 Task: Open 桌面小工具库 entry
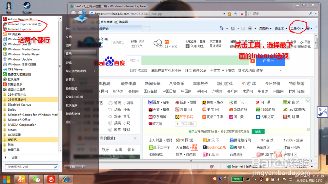pyautogui.click(x=16, y=89)
